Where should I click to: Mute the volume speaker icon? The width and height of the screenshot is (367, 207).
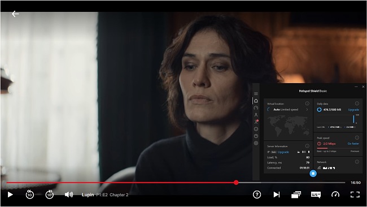69,195
